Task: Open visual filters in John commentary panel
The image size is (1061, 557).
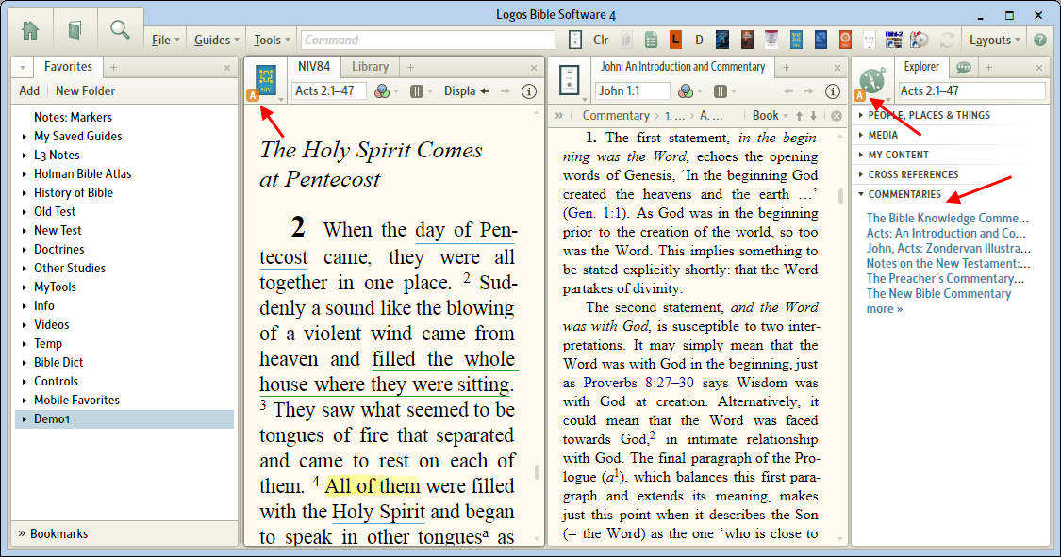Action: tap(687, 91)
